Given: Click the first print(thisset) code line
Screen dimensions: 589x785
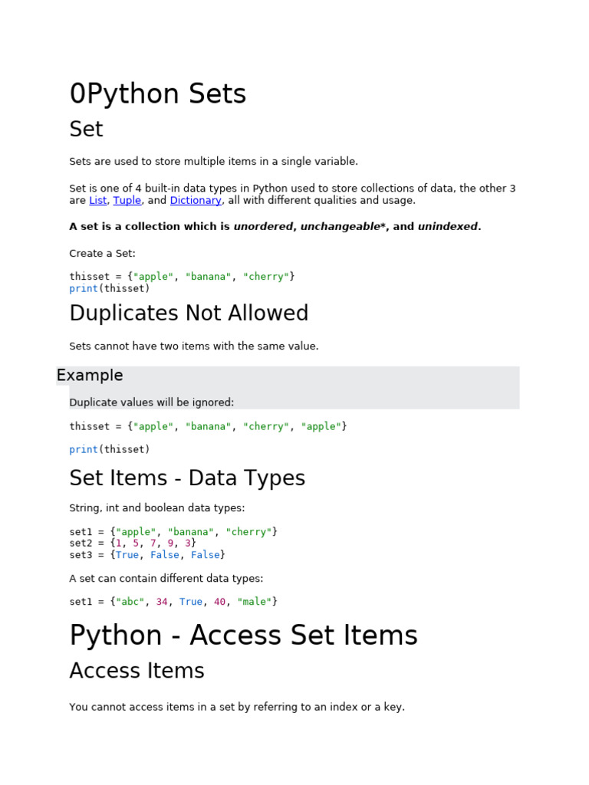Looking at the screenshot, I should click(109, 288).
